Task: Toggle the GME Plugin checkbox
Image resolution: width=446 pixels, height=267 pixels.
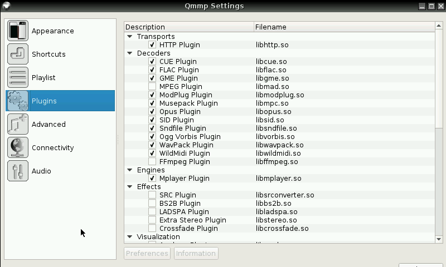Action: (x=152, y=78)
